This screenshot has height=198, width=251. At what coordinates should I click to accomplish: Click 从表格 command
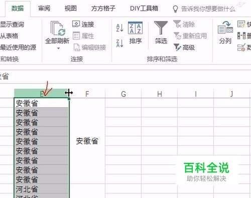point(9,36)
